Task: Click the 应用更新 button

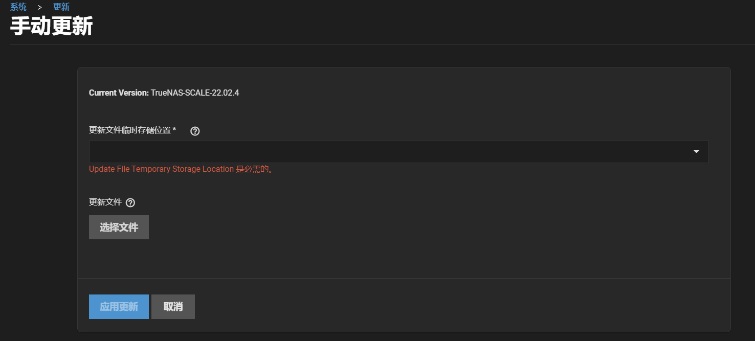Action: (x=119, y=307)
